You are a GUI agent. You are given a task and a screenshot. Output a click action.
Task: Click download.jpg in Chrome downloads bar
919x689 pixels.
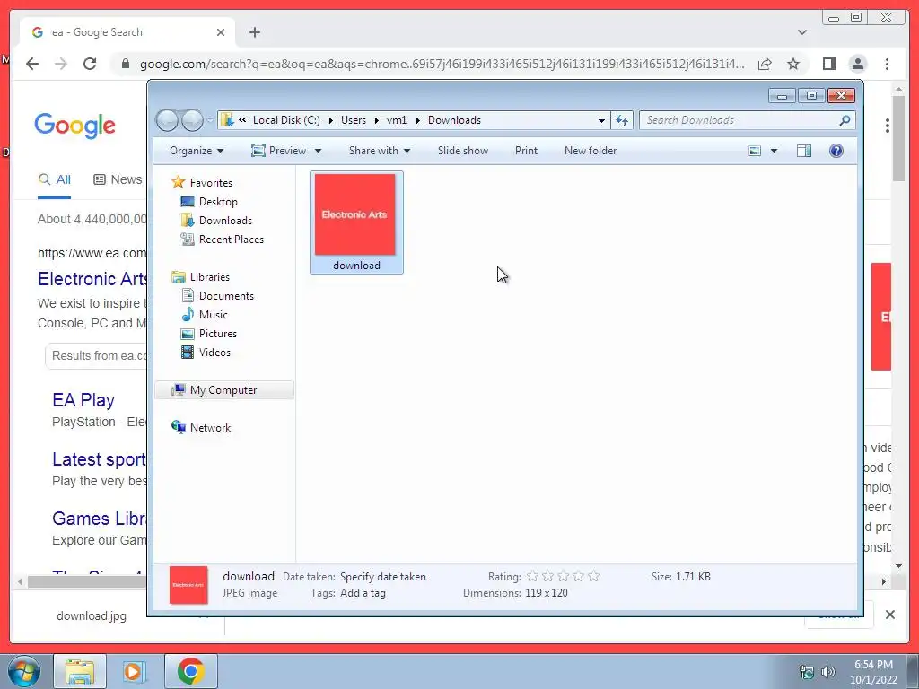[92, 615]
